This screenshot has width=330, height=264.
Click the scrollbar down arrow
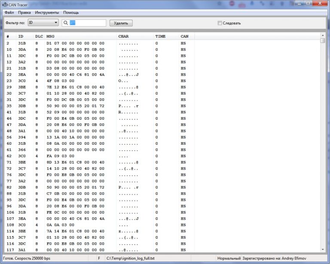(x=323, y=249)
